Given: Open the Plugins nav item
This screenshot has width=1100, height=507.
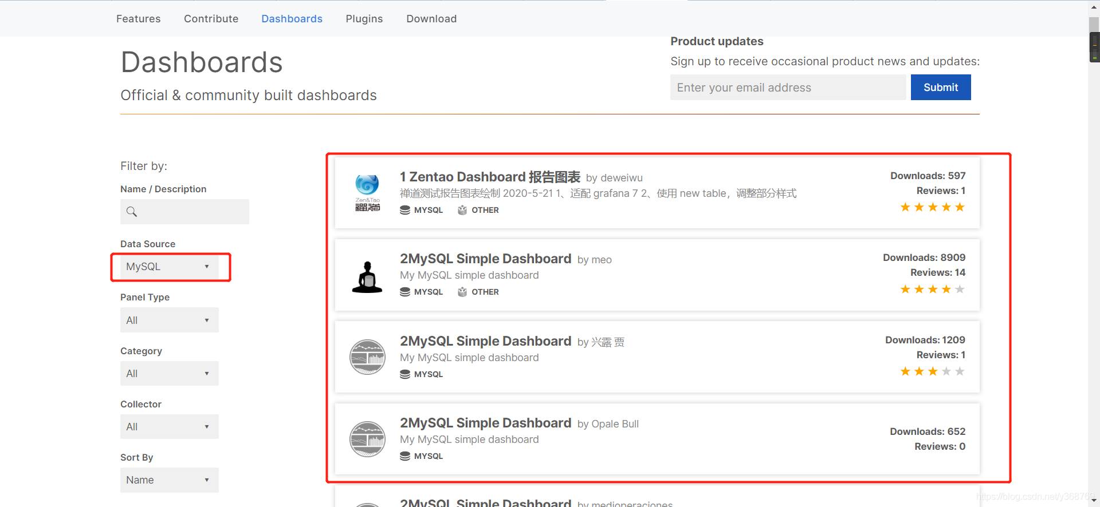Looking at the screenshot, I should pyautogui.click(x=364, y=19).
